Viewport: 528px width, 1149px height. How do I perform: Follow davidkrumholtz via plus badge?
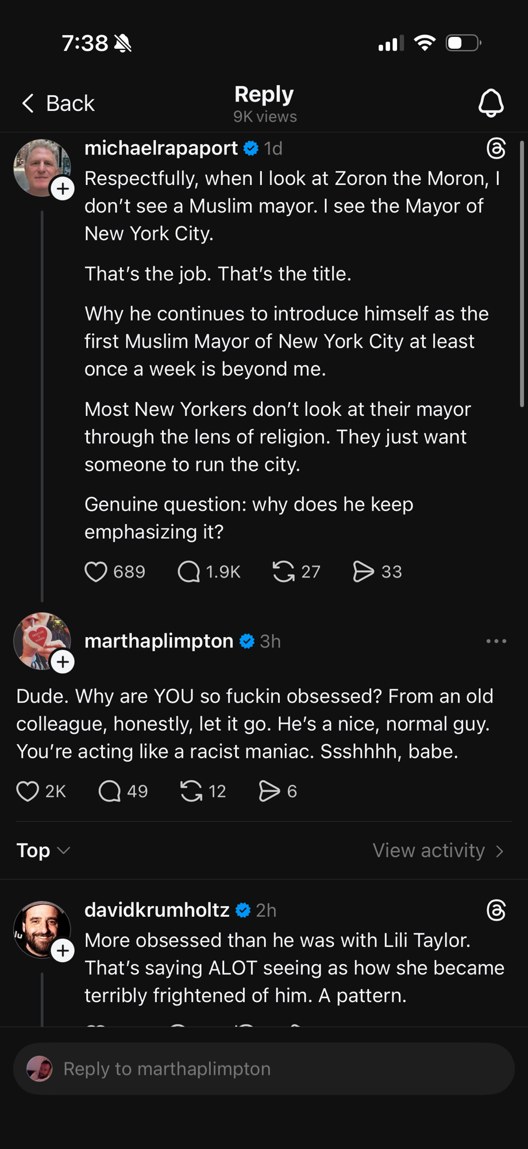(x=63, y=950)
